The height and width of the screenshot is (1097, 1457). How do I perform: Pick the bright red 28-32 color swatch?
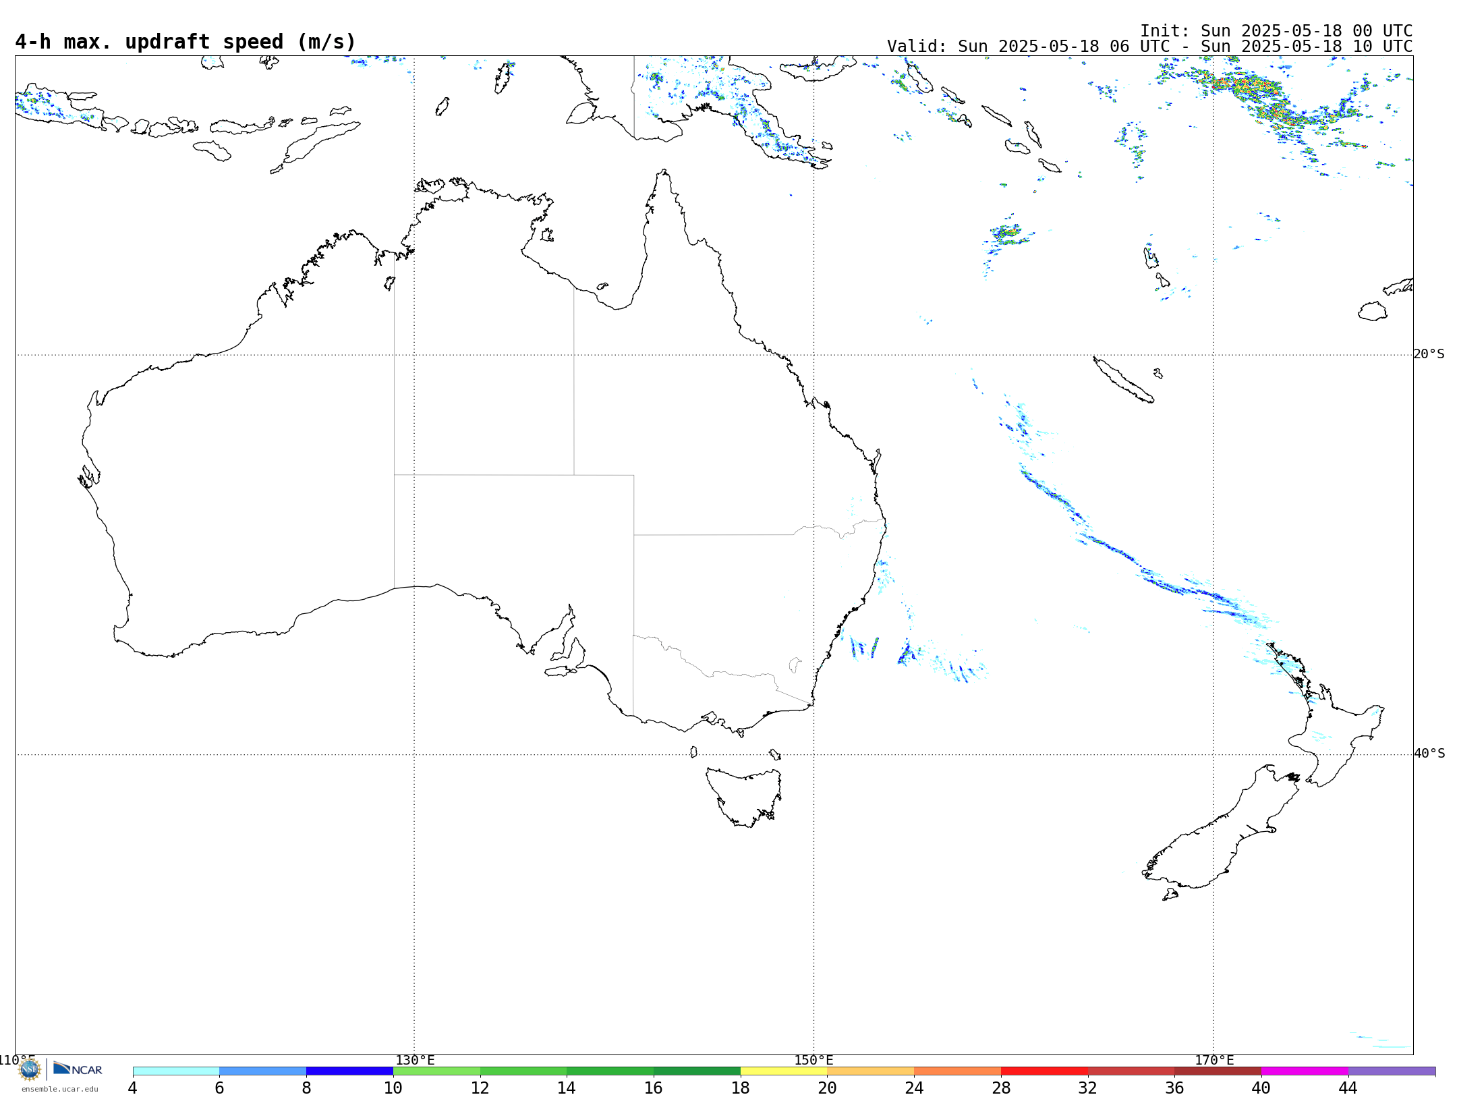[1044, 1071]
